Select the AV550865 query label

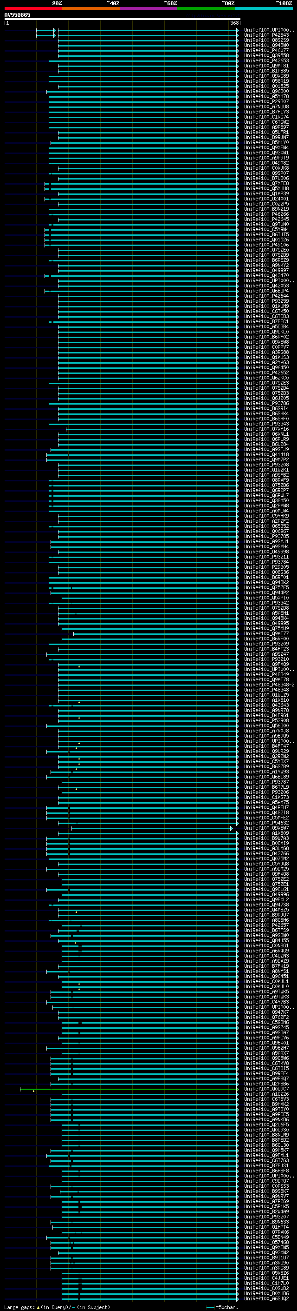click(17, 15)
